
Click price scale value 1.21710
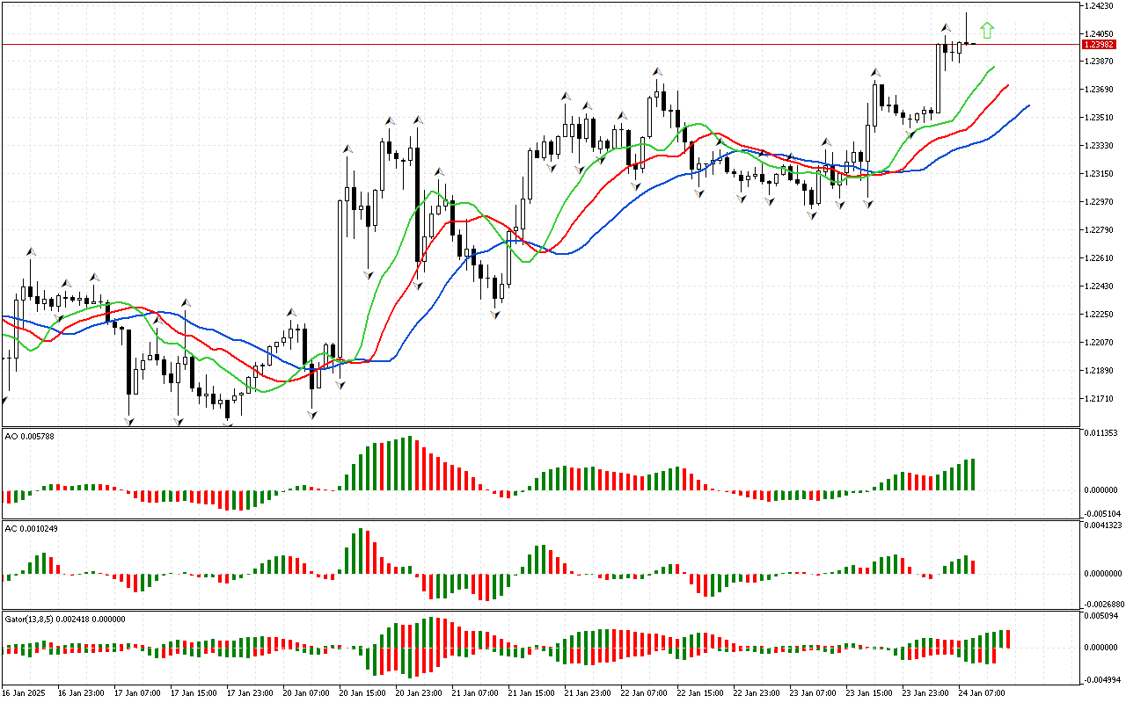tap(1098, 398)
